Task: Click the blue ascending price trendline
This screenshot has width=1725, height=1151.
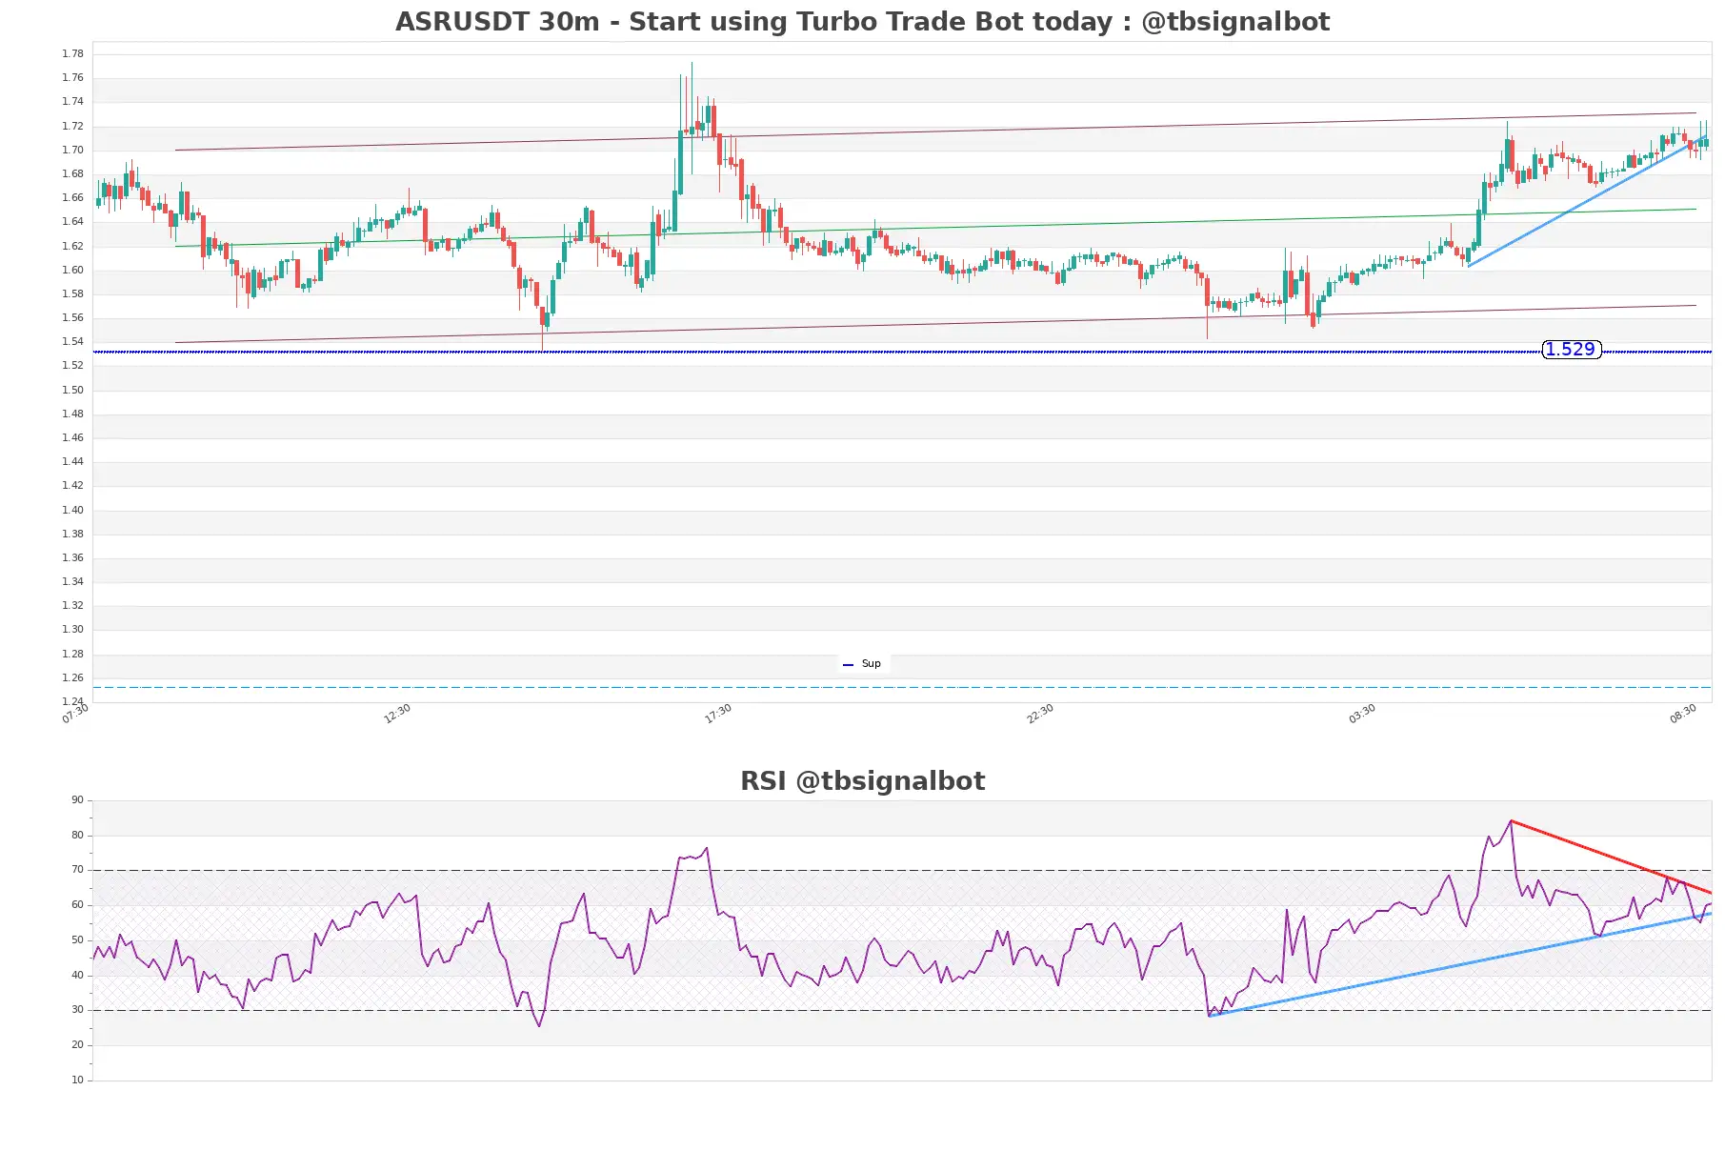Action: pyautogui.click(x=1587, y=200)
